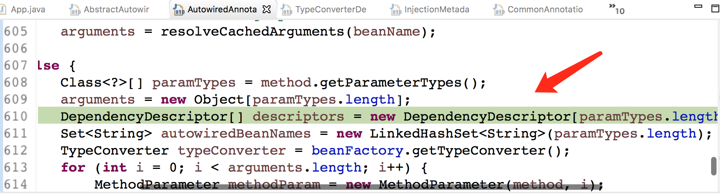The height and width of the screenshot is (194, 720).
Task: Click the AbstractAutowir class file icon
Action: coord(75,10)
